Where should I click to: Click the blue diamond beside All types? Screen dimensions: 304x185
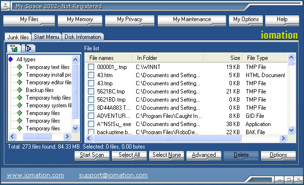click(11, 59)
